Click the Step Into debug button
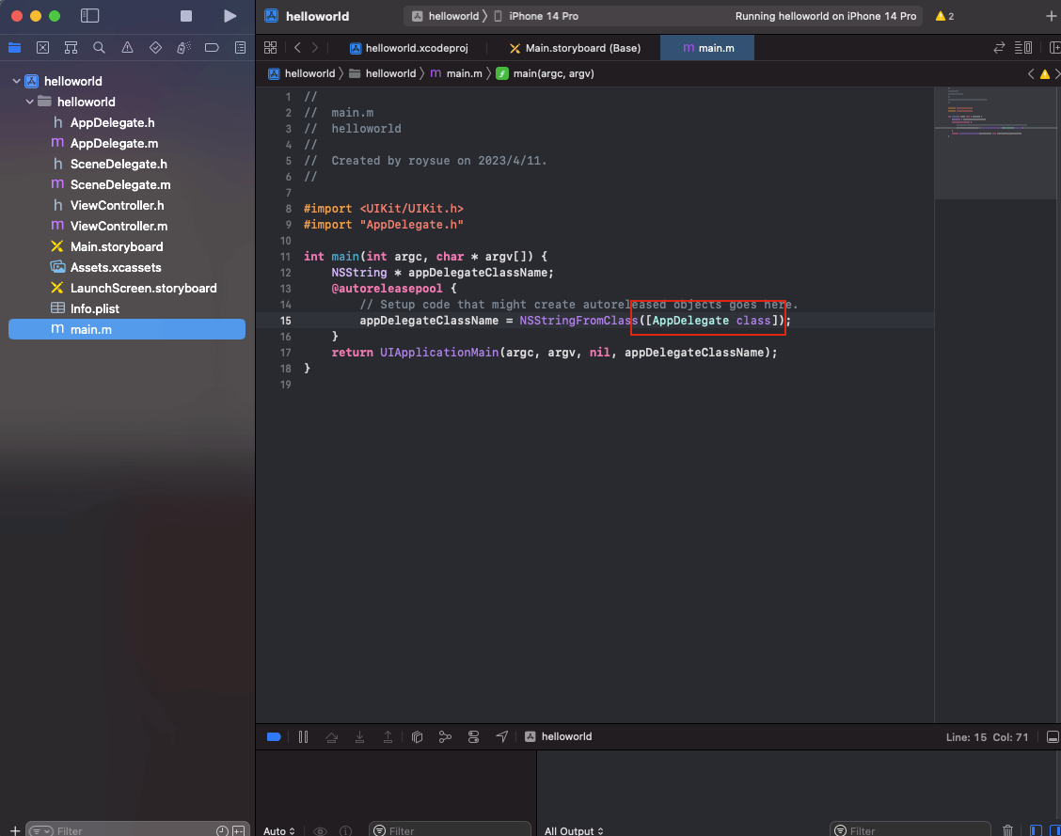 (x=360, y=736)
